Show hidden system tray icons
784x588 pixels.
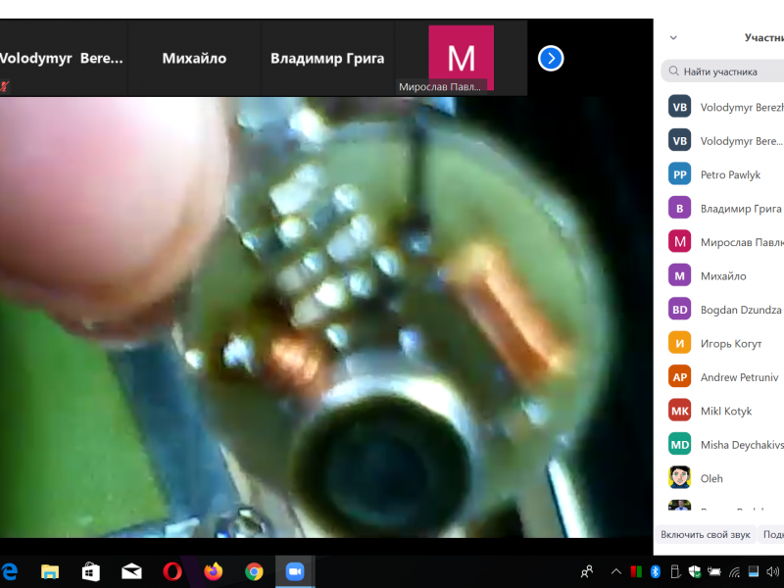coord(615,571)
